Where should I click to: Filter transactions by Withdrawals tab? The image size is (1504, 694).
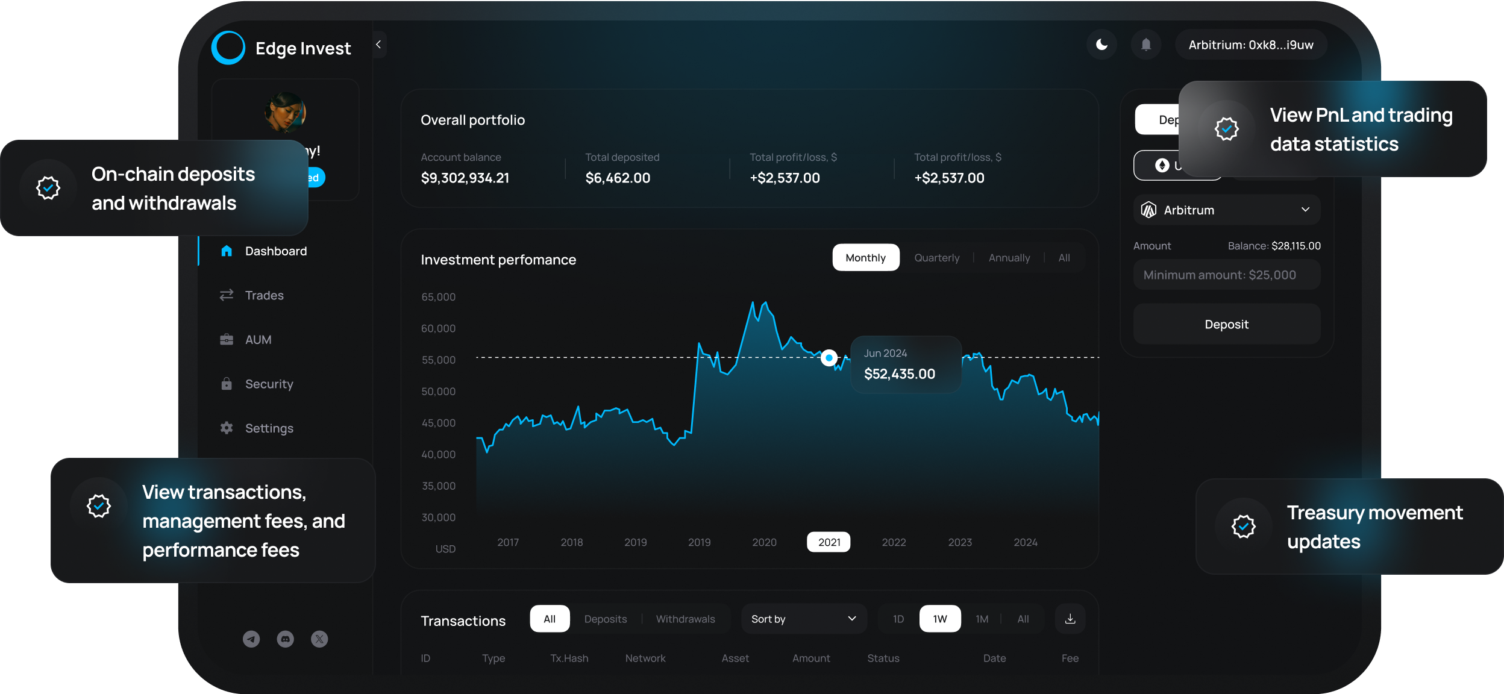point(685,619)
